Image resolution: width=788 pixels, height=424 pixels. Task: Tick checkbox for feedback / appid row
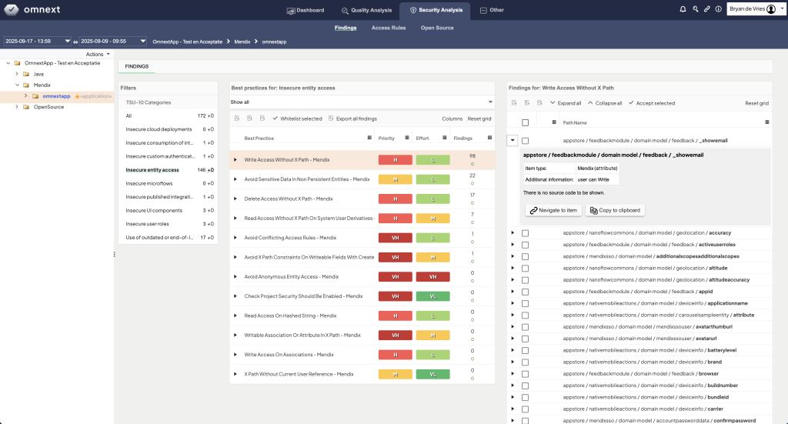525,292
